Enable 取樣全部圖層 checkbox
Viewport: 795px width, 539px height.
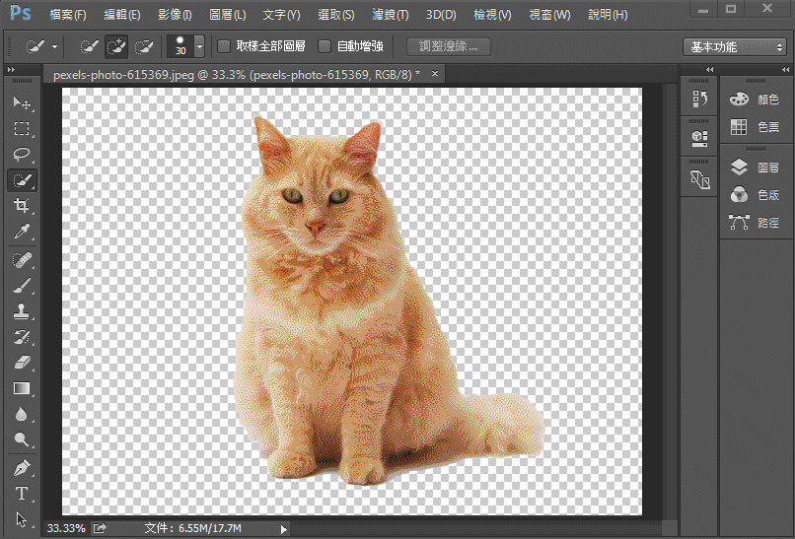click(x=224, y=46)
